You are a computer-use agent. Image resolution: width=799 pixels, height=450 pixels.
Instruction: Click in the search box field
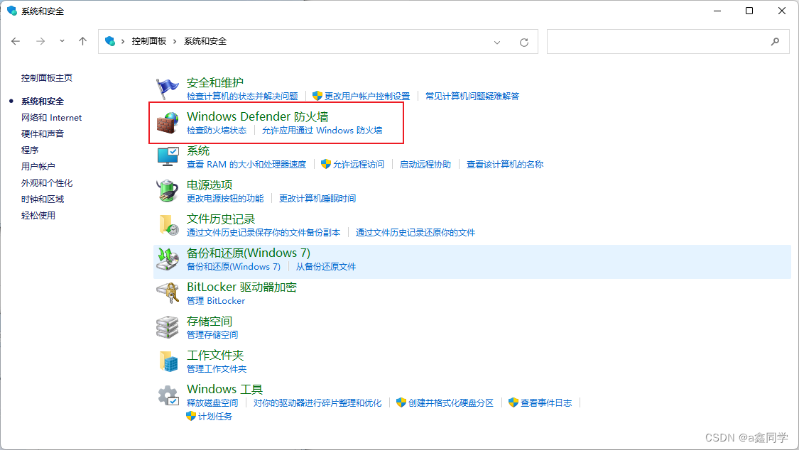tap(668, 42)
